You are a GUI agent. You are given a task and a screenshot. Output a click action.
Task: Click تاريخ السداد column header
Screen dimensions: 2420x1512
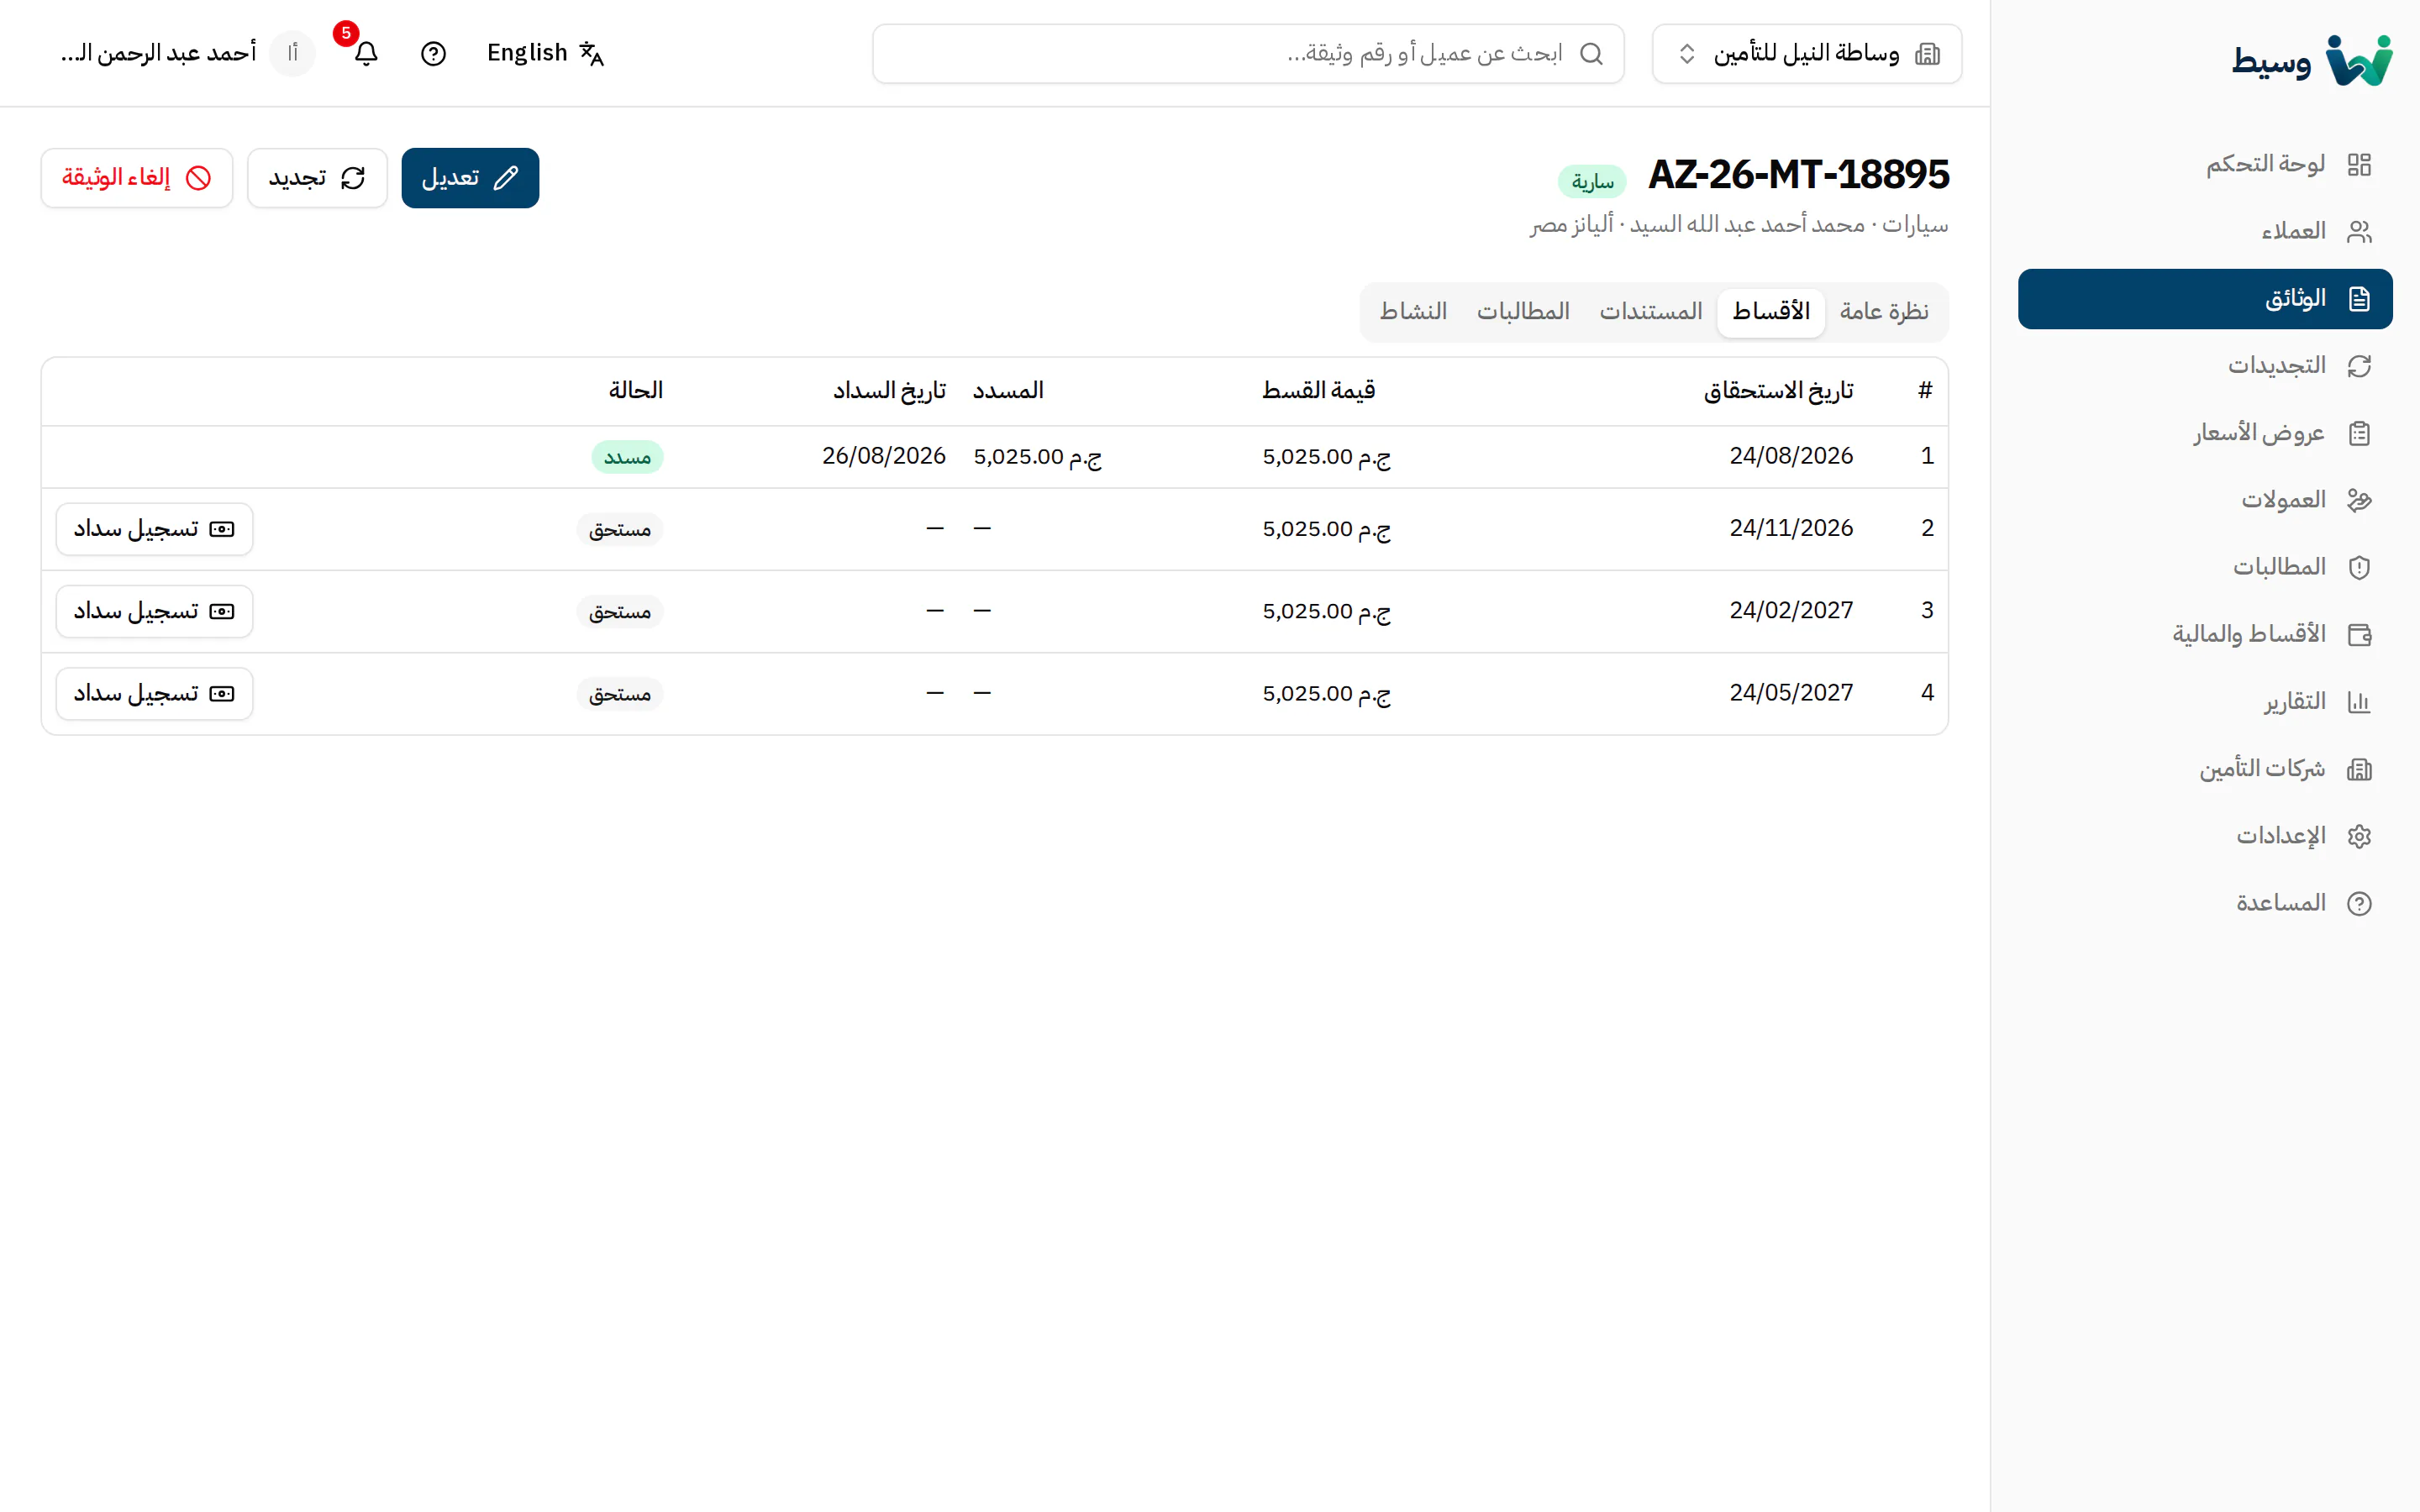[889, 391]
